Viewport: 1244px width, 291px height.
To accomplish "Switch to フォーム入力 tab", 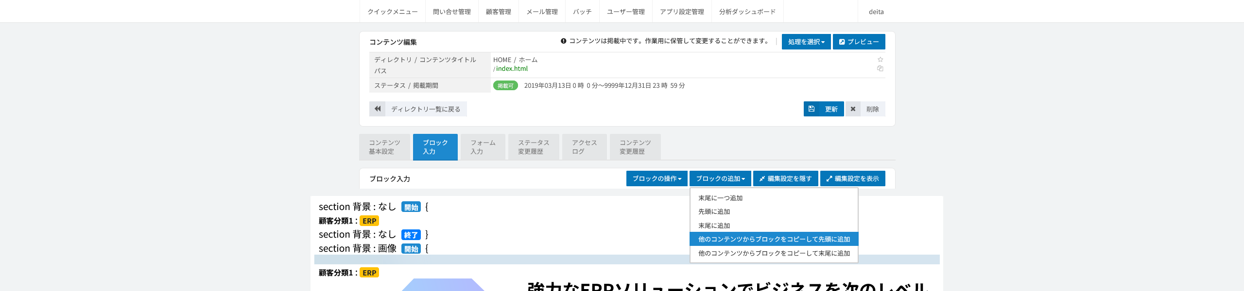I will (x=483, y=147).
